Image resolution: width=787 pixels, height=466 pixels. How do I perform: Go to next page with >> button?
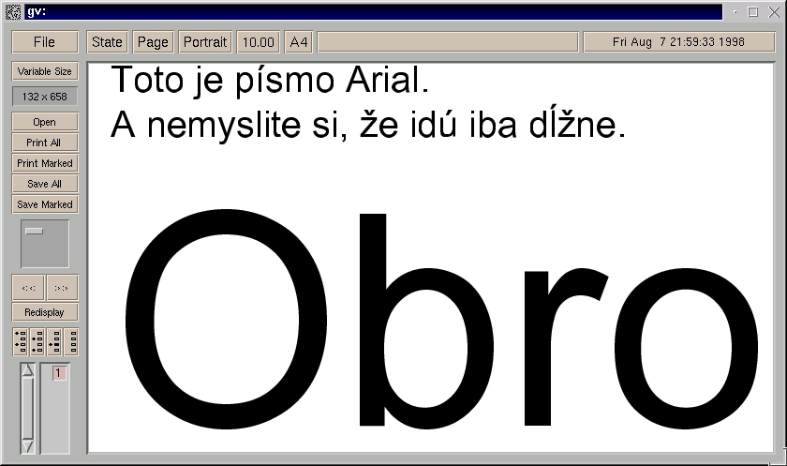tap(62, 287)
